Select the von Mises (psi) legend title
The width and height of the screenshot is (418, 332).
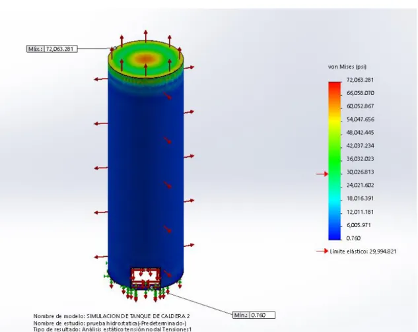click(347, 67)
